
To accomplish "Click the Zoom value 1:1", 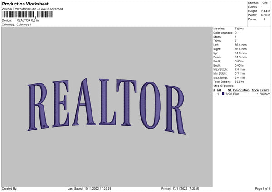I will [x=263, y=19].
